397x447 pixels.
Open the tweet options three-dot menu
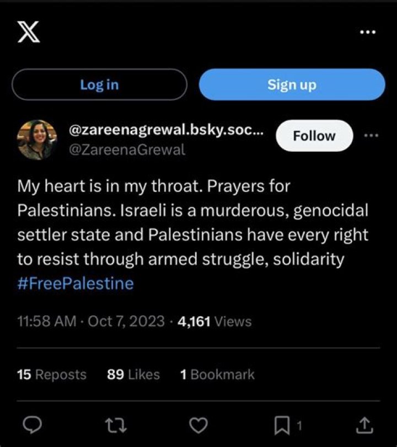click(x=372, y=134)
